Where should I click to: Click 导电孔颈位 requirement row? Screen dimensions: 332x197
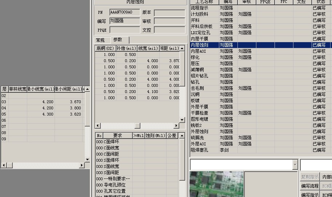point(137,185)
